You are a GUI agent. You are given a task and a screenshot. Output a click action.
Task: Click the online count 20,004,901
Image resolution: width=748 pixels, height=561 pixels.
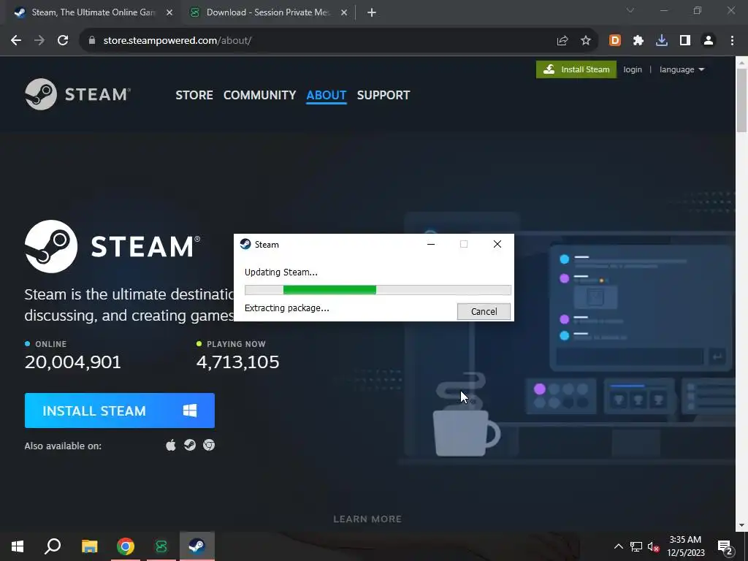73,362
